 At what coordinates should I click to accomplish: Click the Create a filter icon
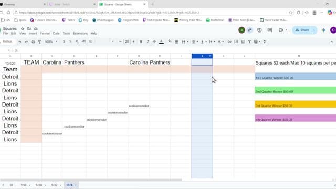coord(249,42)
